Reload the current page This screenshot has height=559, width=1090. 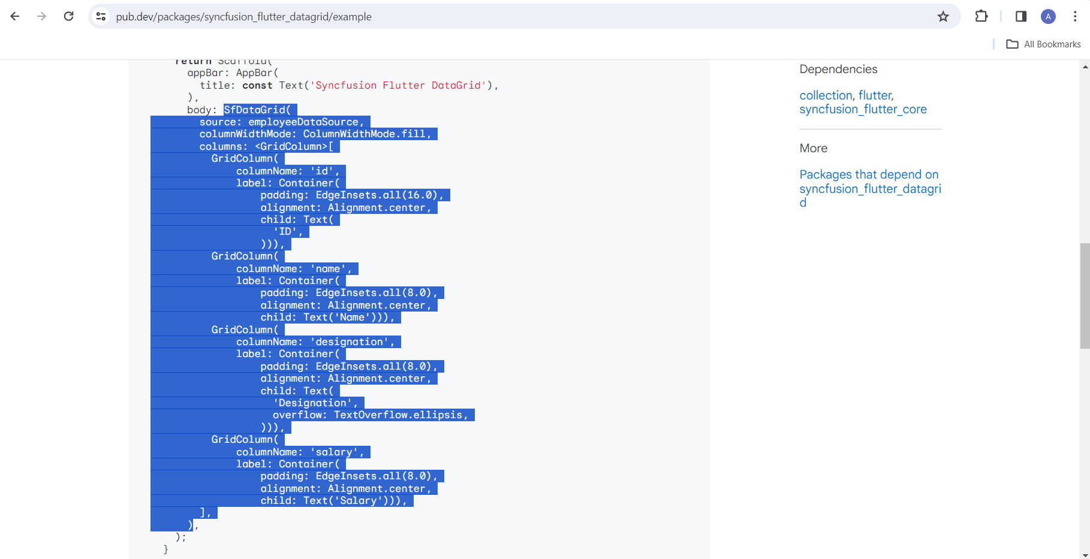tap(69, 16)
